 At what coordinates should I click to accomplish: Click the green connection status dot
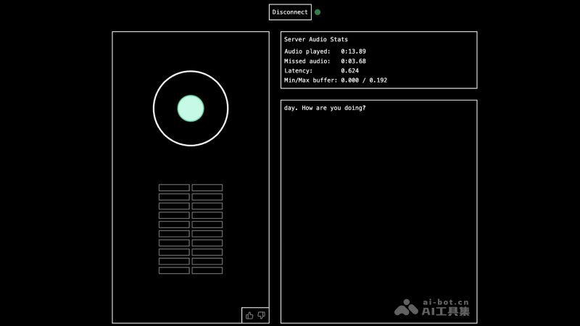click(318, 12)
